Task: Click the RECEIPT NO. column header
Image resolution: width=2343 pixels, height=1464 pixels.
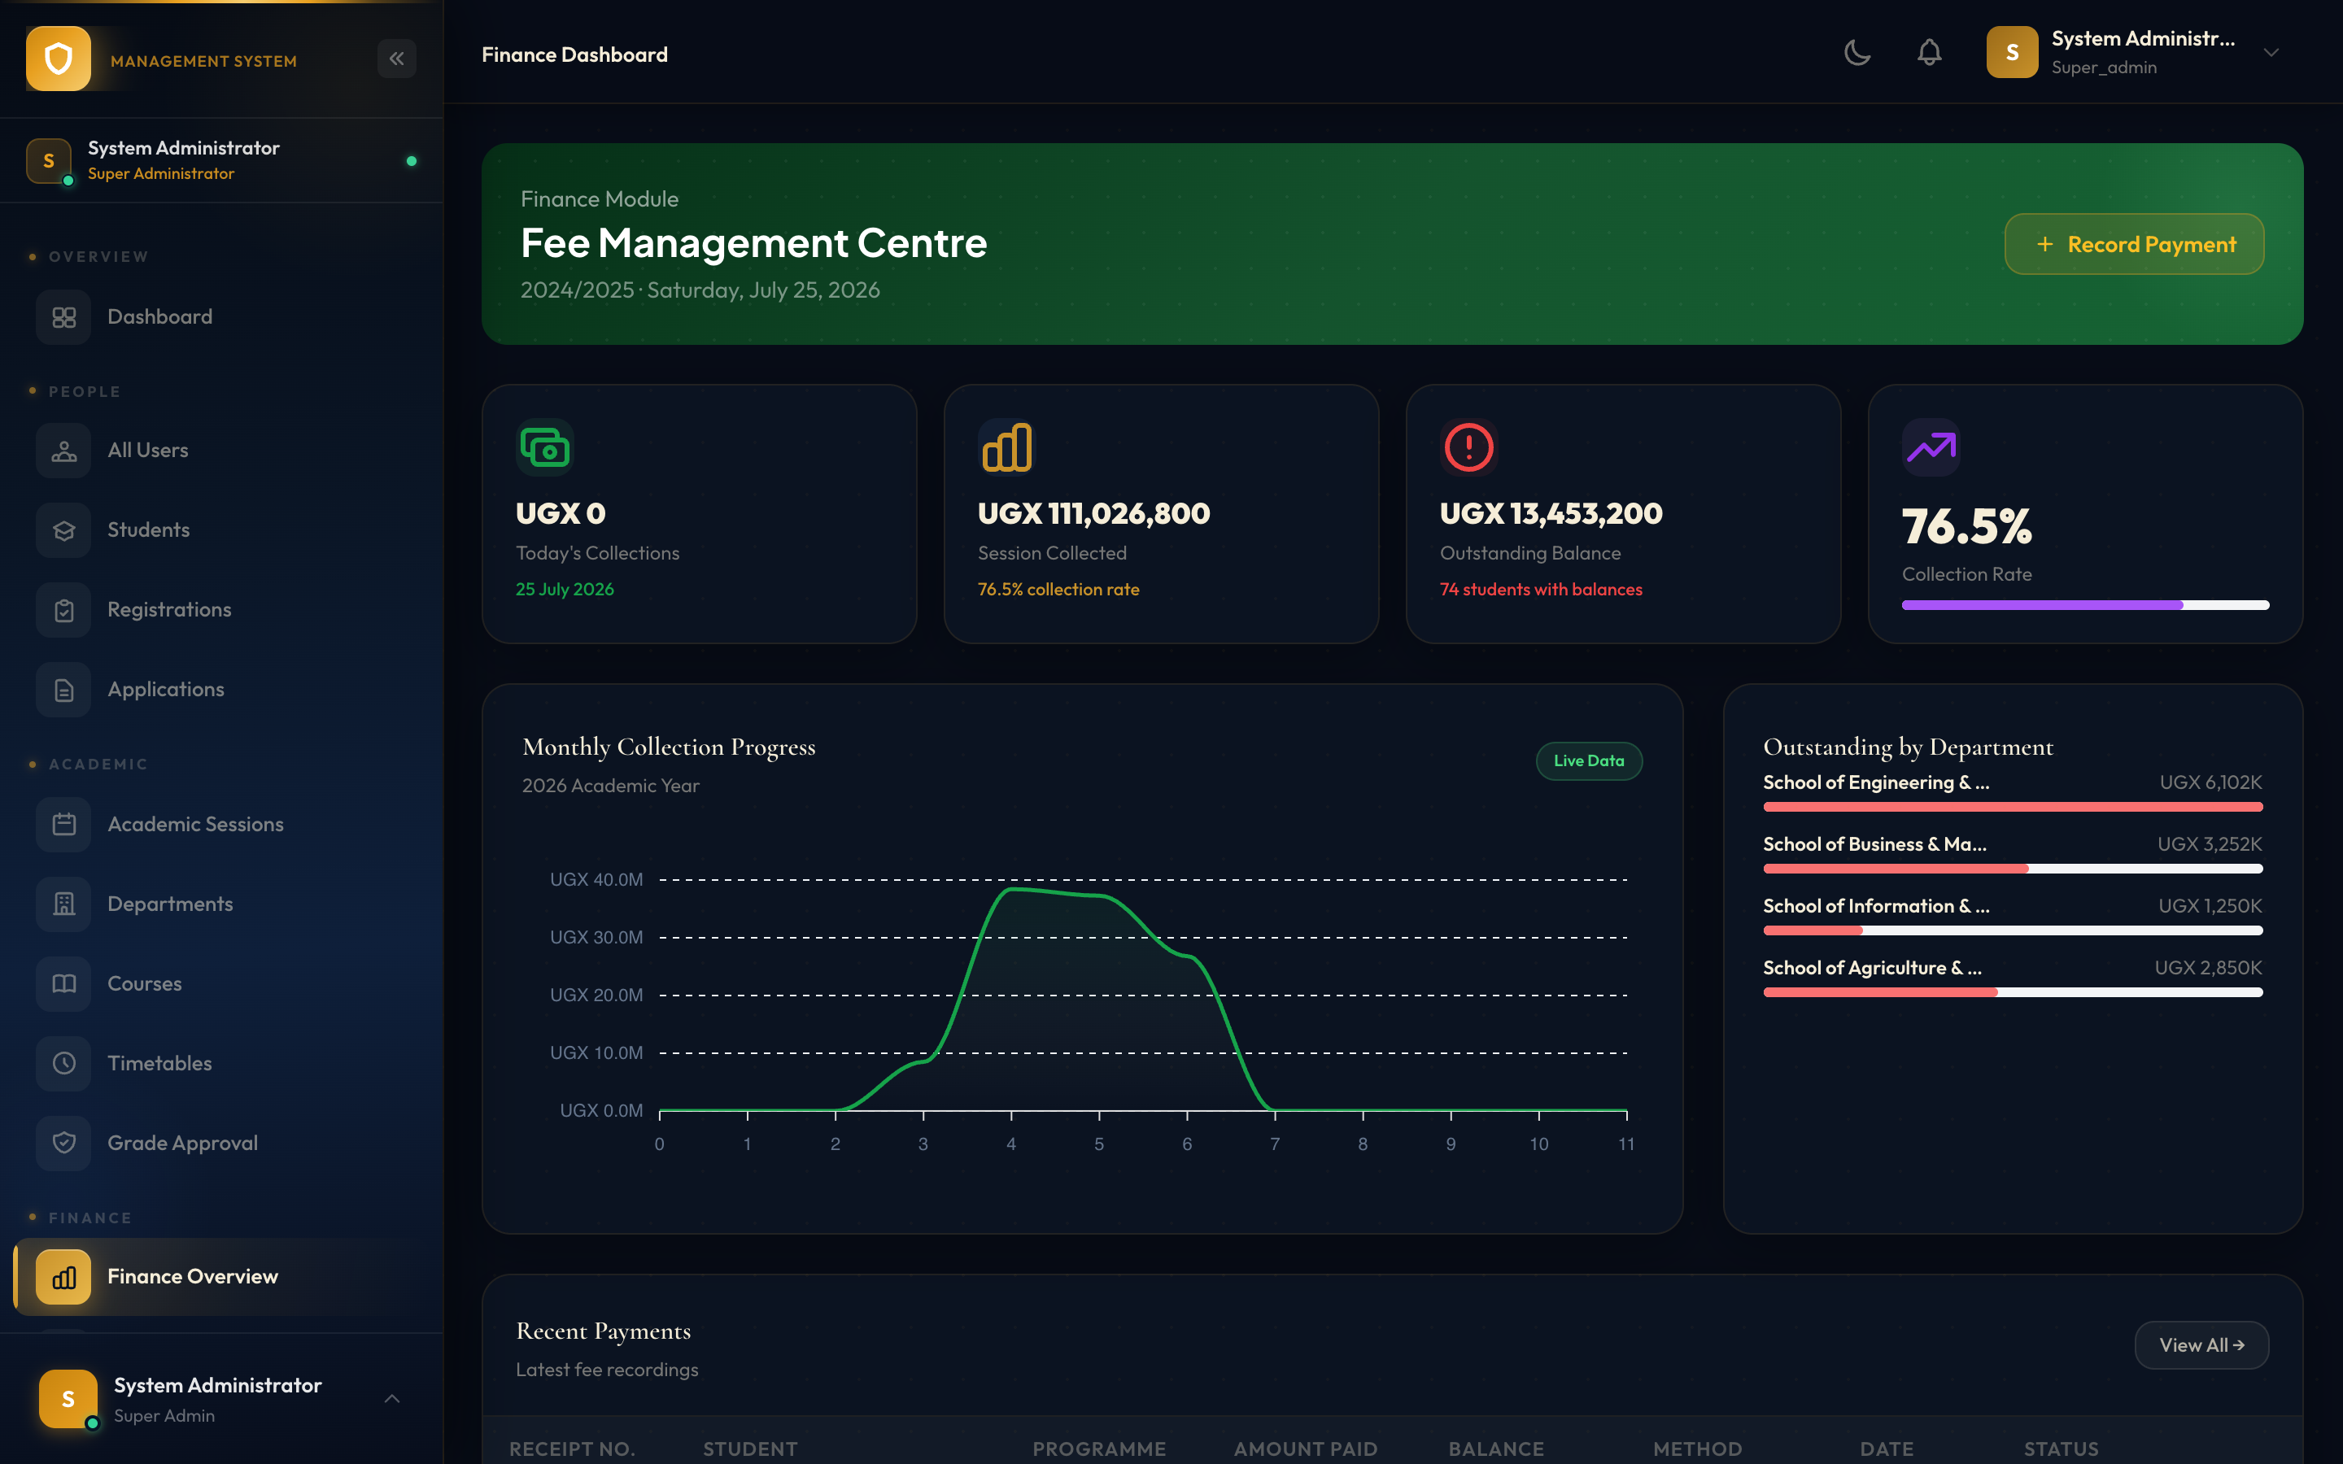Action: click(x=571, y=1449)
